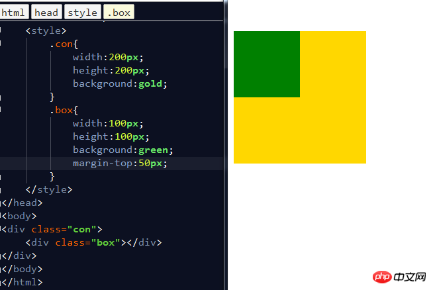The width and height of the screenshot is (433, 290).
Task: Click the closing </html> tag
Action: pos(22,282)
